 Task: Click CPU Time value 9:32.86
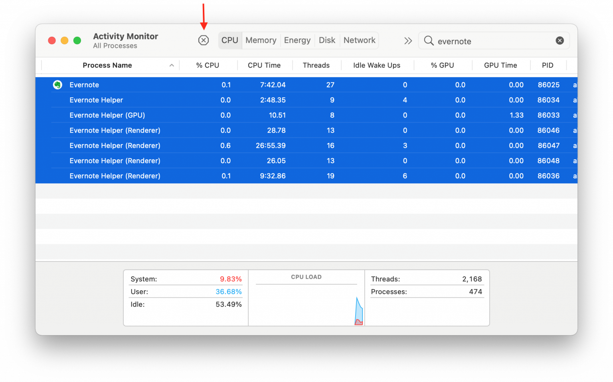tap(273, 176)
